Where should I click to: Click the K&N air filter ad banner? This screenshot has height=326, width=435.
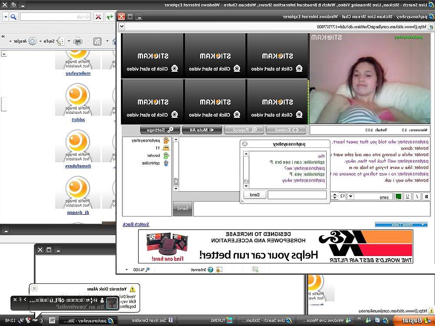coord(275,246)
